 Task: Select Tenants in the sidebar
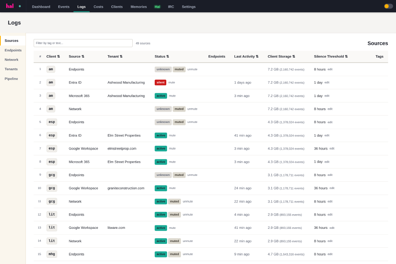pos(11,69)
